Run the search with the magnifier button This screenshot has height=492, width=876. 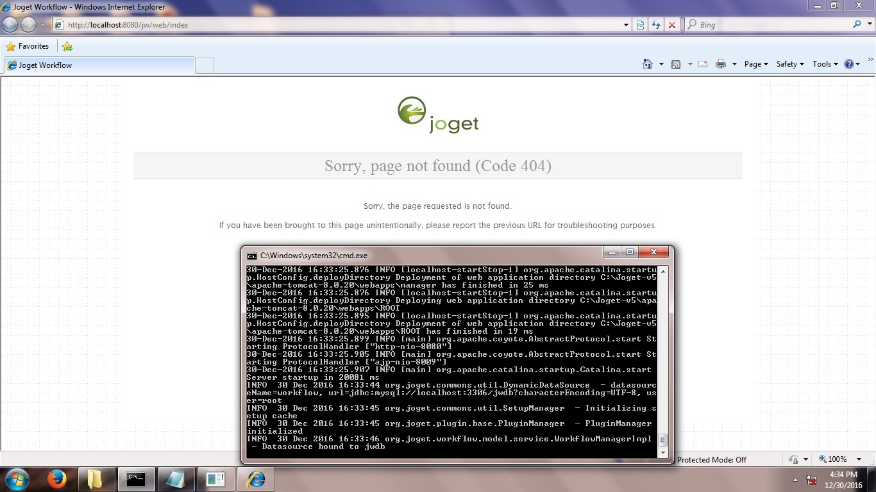coord(857,24)
